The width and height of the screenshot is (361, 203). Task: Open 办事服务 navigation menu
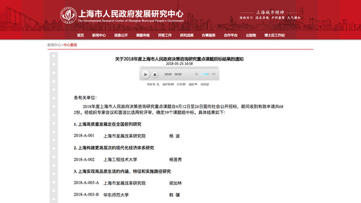pos(208,35)
